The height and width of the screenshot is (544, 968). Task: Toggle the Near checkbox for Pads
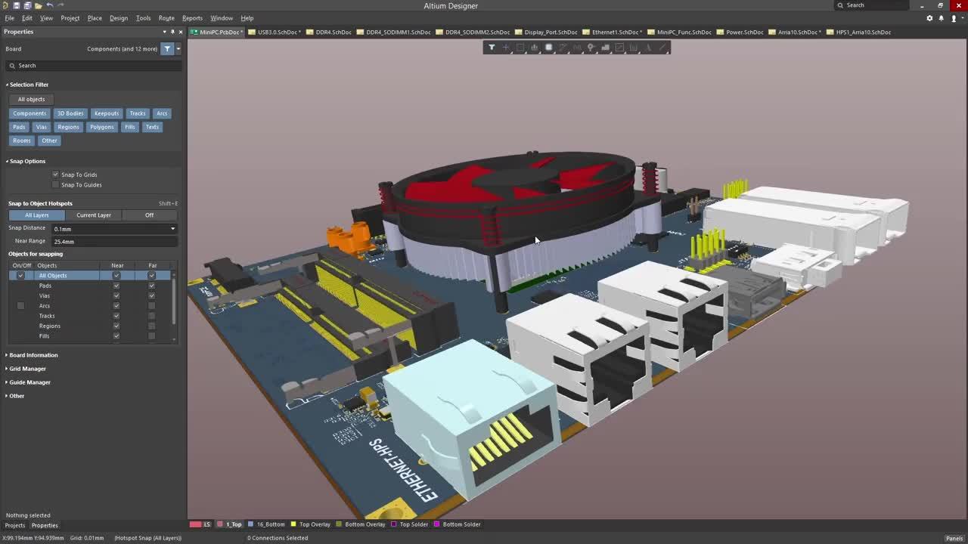click(x=116, y=286)
